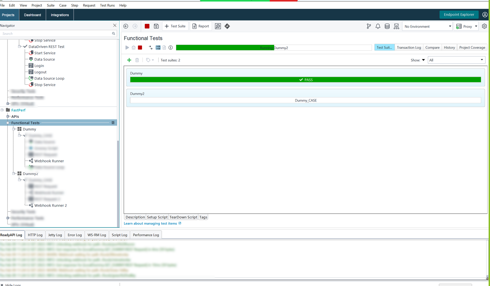Open the Suite menu
The width and height of the screenshot is (490, 286).
pyautogui.click(x=51, y=5)
